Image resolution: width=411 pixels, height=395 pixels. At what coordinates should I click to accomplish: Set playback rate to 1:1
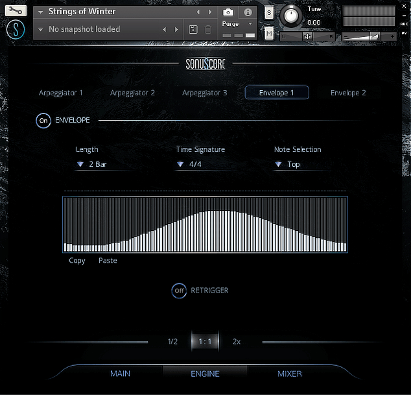tap(205, 342)
